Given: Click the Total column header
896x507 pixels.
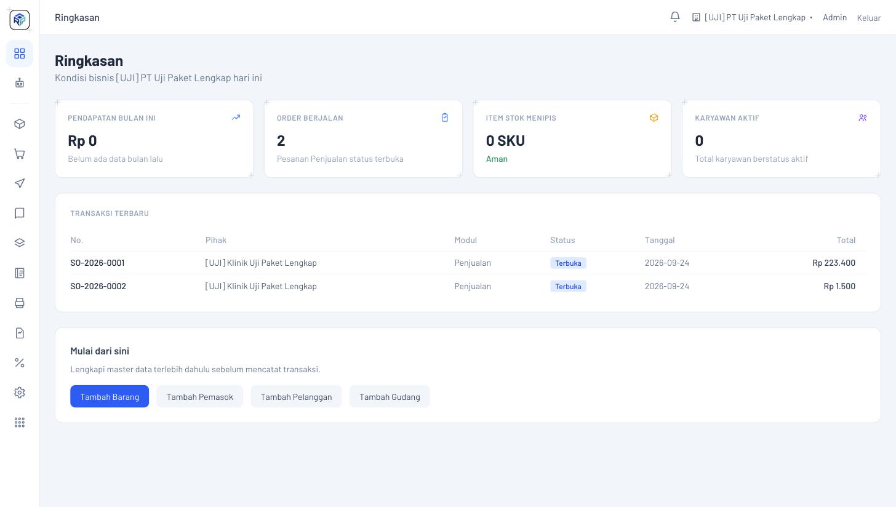Looking at the screenshot, I should coord(846,240).
